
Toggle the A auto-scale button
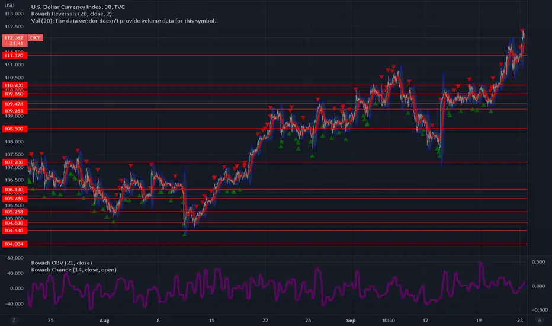540,320
